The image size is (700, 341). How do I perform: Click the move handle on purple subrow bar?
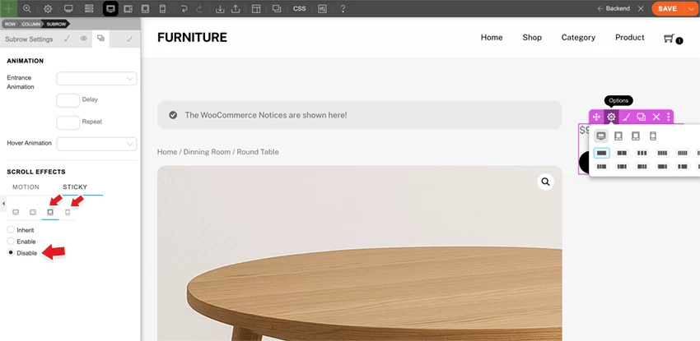pos(596,117)
